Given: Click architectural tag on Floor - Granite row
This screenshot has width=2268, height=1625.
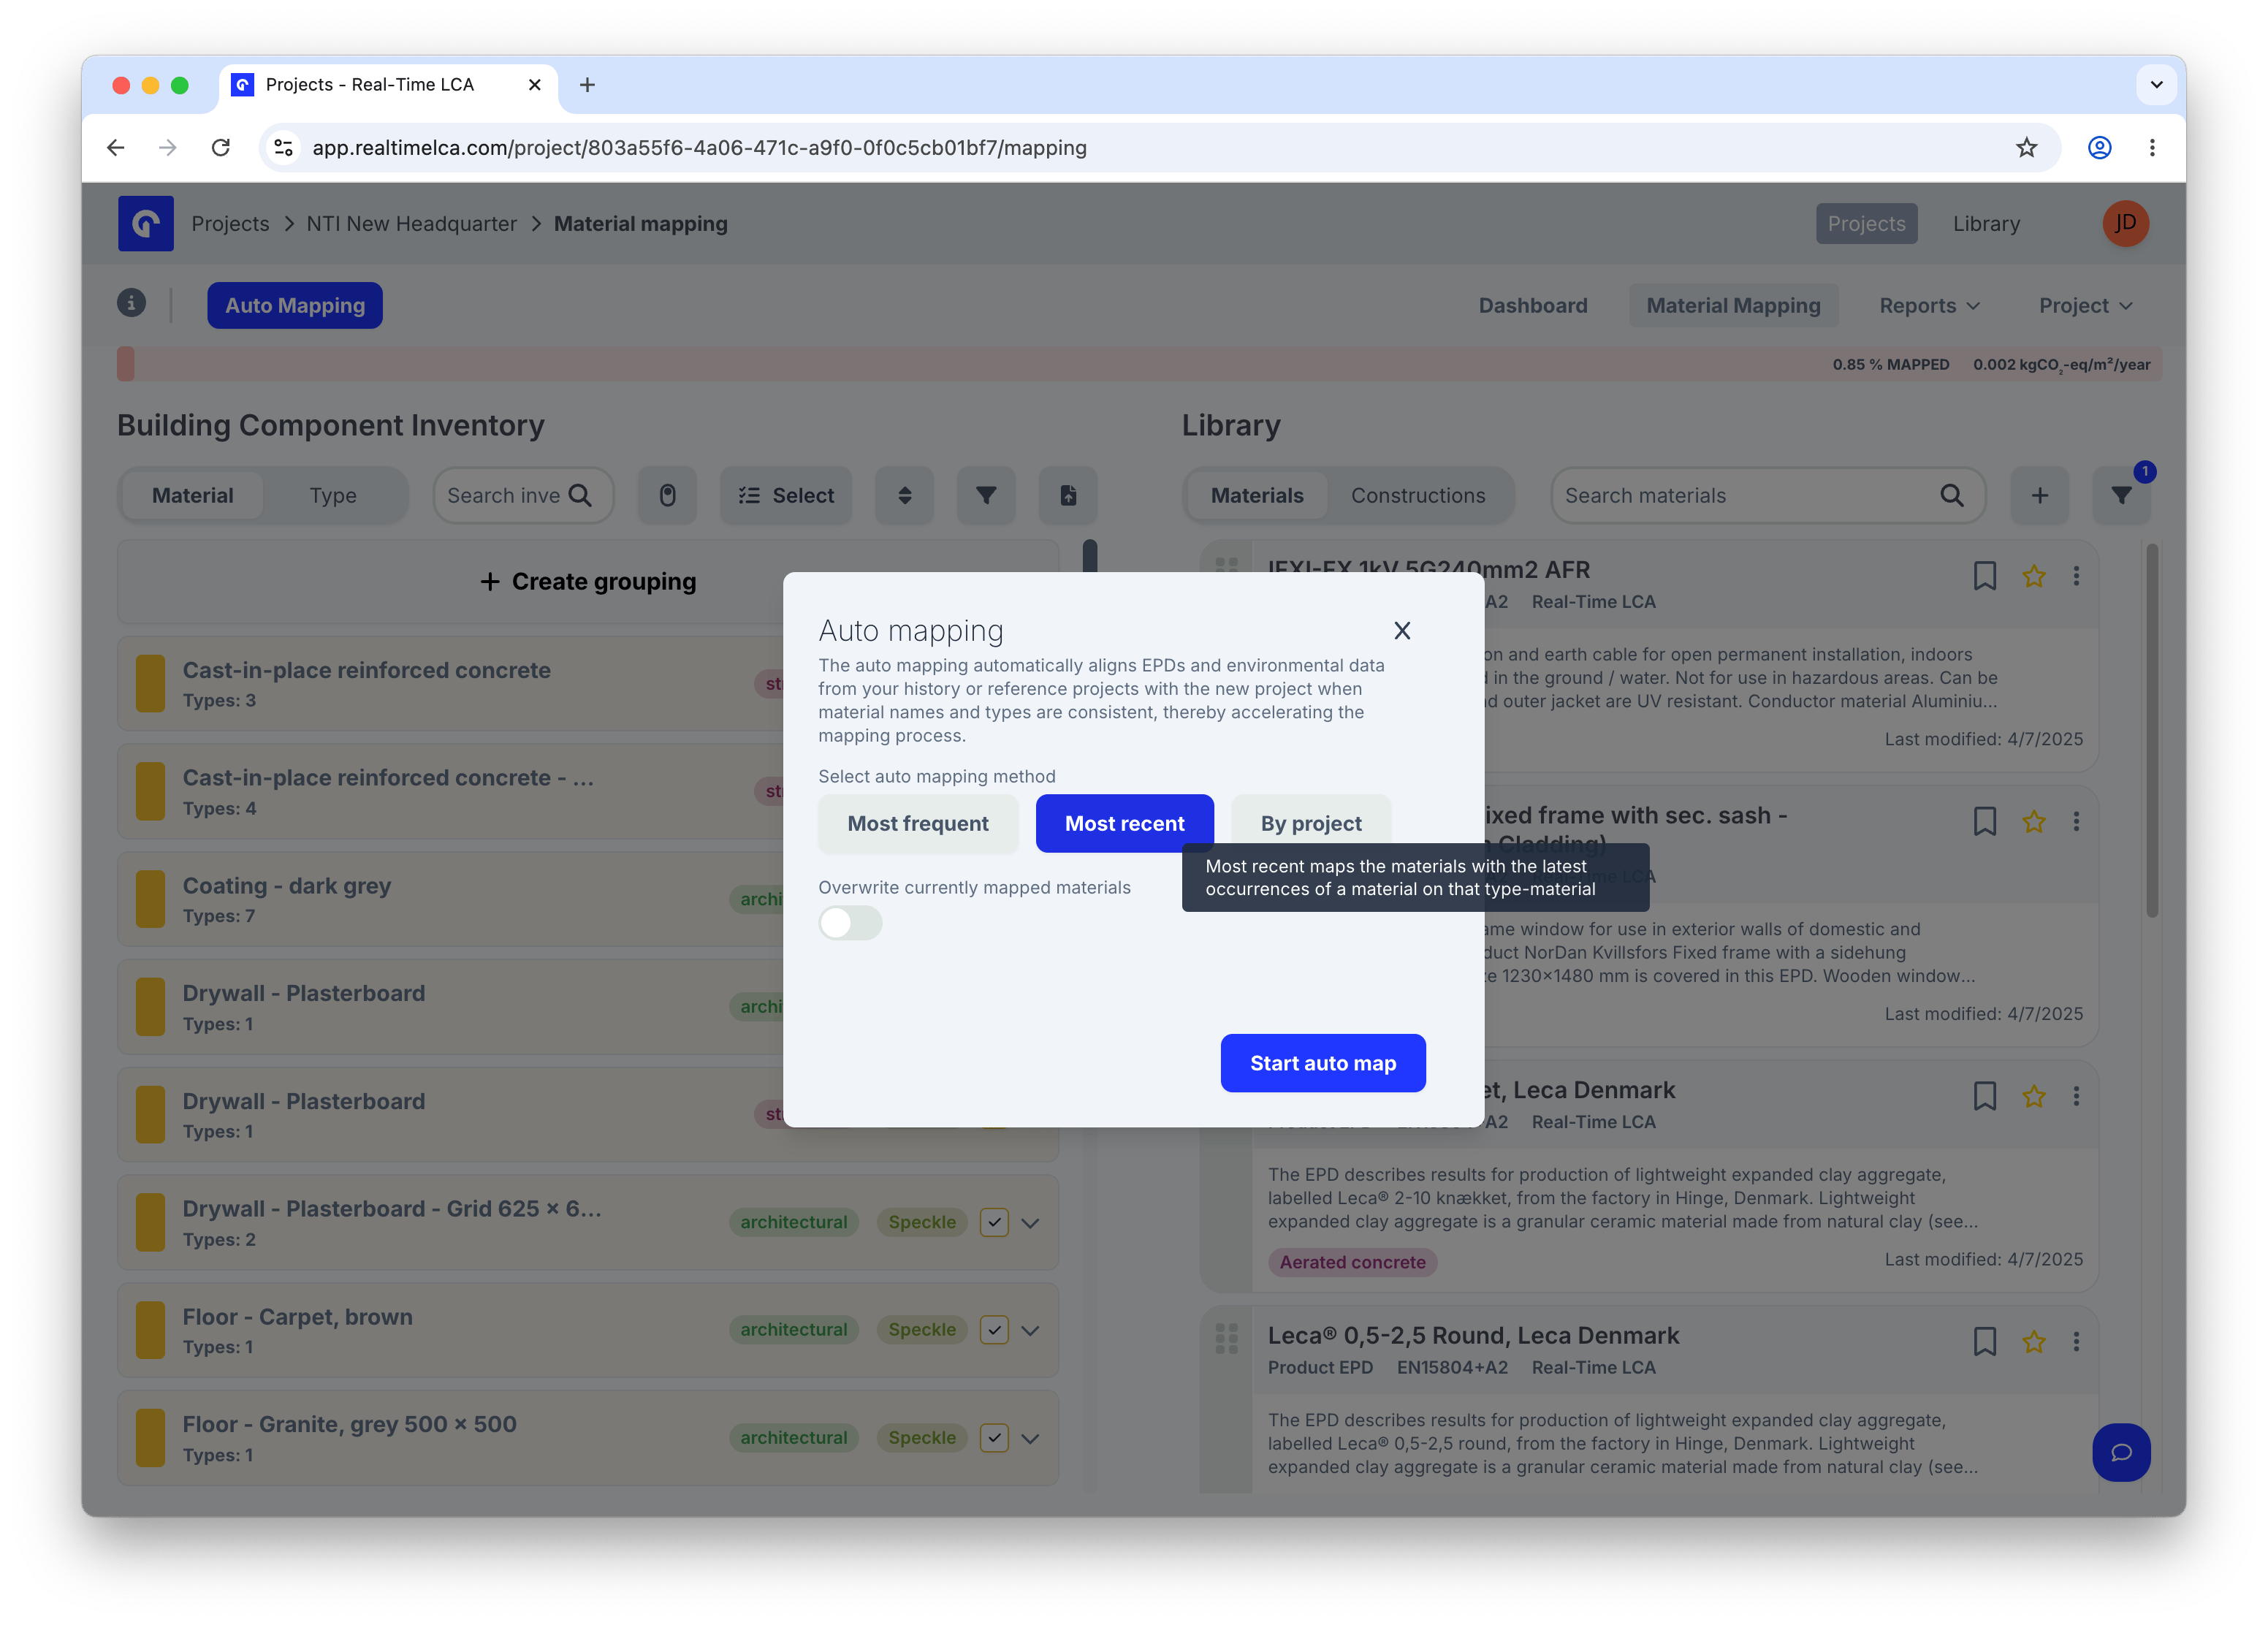Looking at the screenshot, I should (793, 1437).
